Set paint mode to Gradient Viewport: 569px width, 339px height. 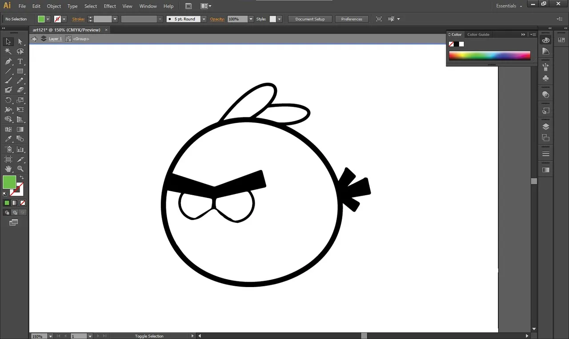coord(15,203)
